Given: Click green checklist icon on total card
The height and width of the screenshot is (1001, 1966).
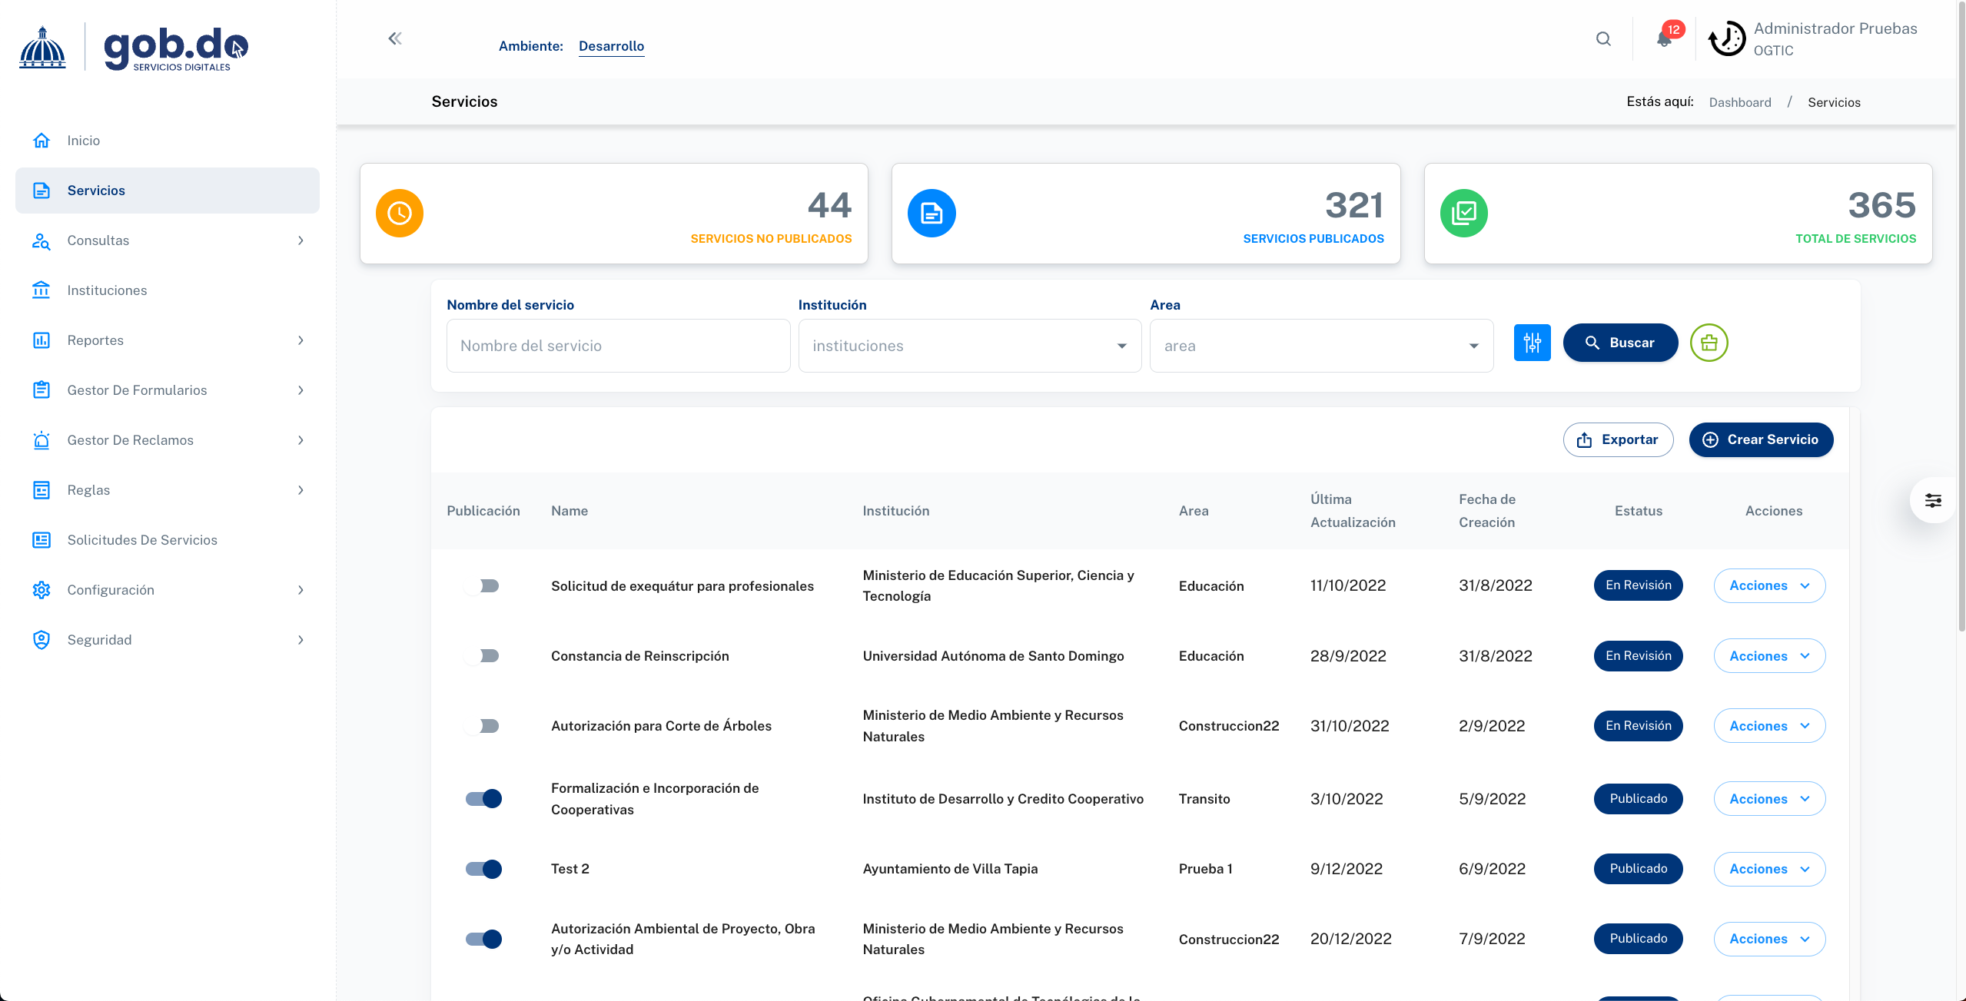Looking at the screenshot, I should 1463,213.
